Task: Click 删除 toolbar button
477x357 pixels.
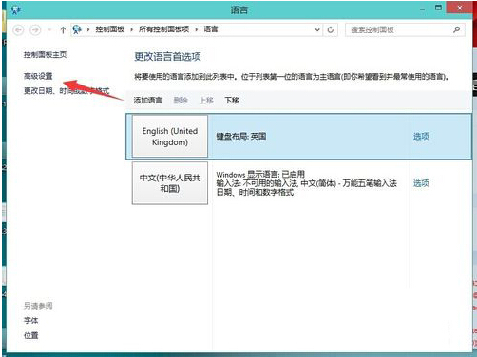Action: tap(181, 101)
